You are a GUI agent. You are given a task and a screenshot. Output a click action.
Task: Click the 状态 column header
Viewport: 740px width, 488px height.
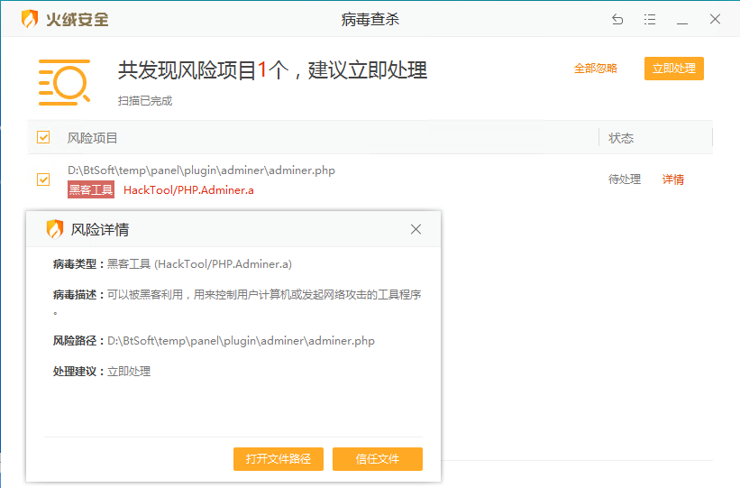tap(621, 138)
